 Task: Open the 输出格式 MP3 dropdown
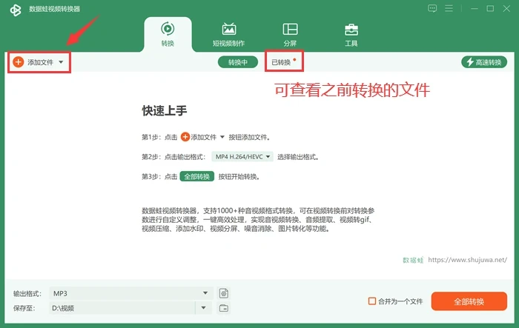(x=130, y=293)
